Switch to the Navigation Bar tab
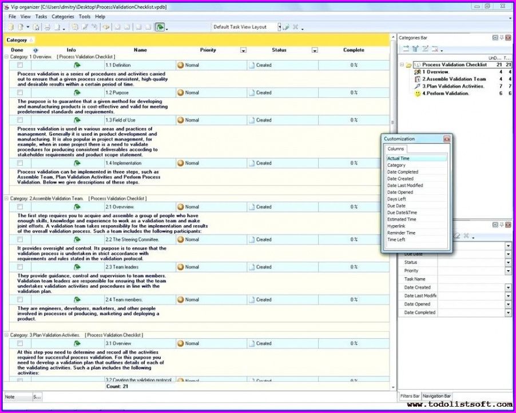Viewport: 516px width, 413px height. click(436, 396)
